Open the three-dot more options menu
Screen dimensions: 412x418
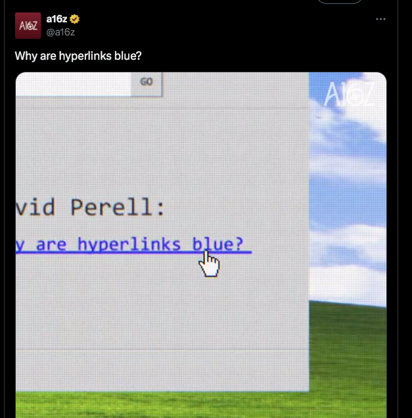pyautogui.click(x=380, y=19)
